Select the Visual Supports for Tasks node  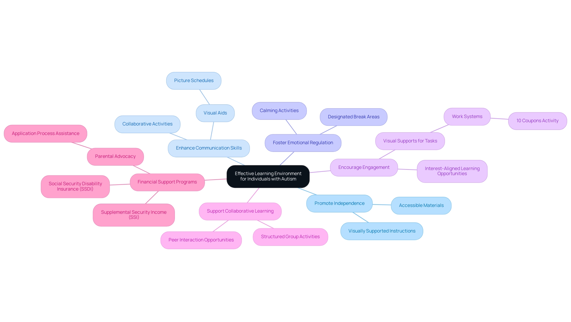pyautogui.click(x=410, y=140)
